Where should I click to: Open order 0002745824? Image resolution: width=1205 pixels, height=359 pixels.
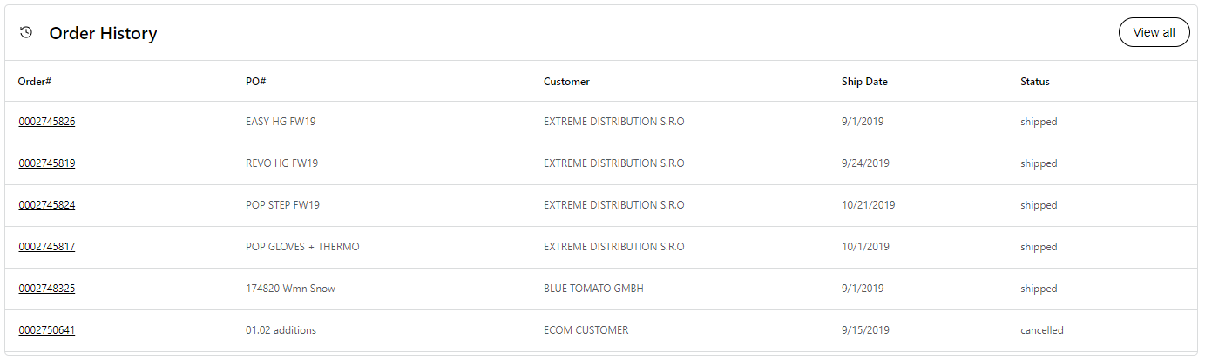47,205
